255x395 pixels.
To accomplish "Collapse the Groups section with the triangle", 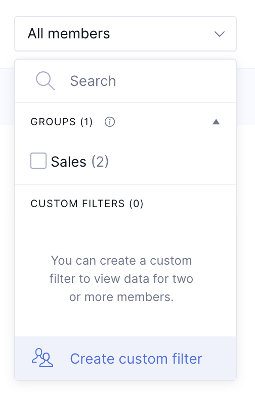I will click(216, 122).
